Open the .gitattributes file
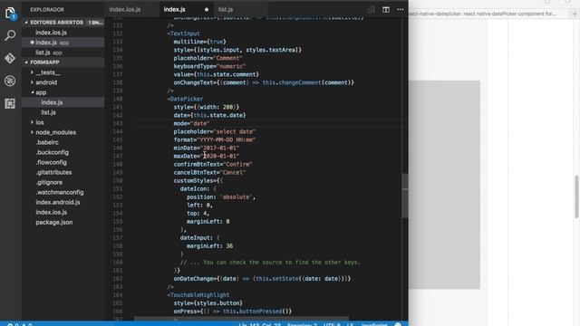580x326 pixels. click(53, 172)
